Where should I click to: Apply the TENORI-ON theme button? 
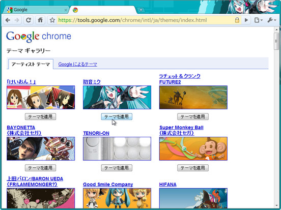(117, 168)
